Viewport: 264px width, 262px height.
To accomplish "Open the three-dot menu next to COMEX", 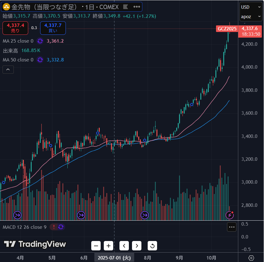I will (137, 7).
